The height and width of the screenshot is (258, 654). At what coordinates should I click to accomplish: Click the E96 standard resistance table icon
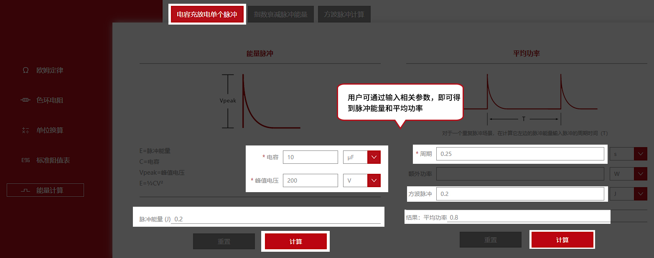point(25,160)
